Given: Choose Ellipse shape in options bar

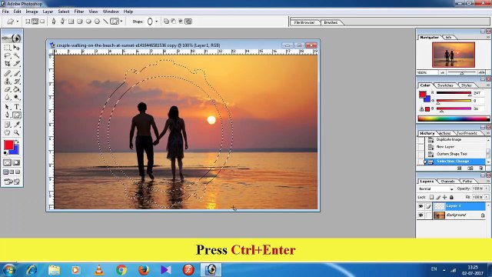Looking at the screenshot, I should point(88,22).
